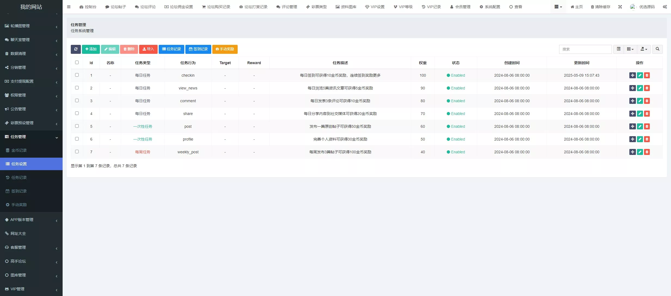Tick checkbox for the weekly_post task row
671x296 pixels.
pyautogui.click(x=77, y=152)
